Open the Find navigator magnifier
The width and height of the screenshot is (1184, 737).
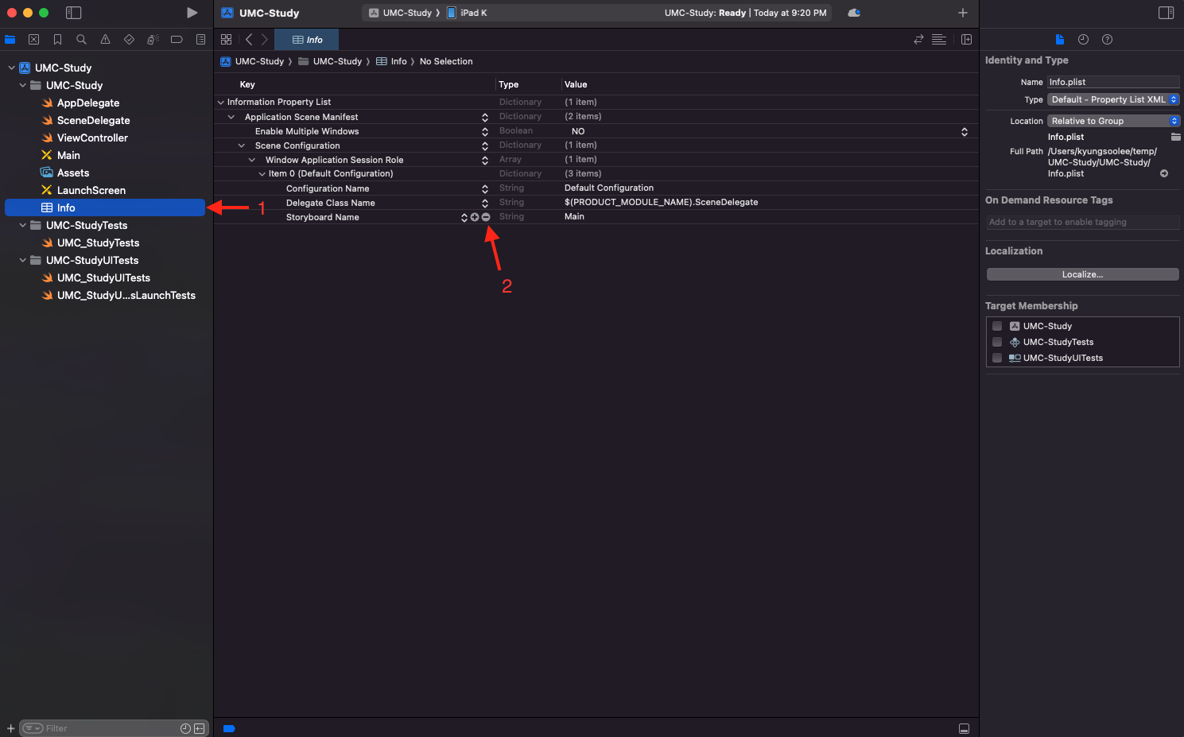pos(81,39)
